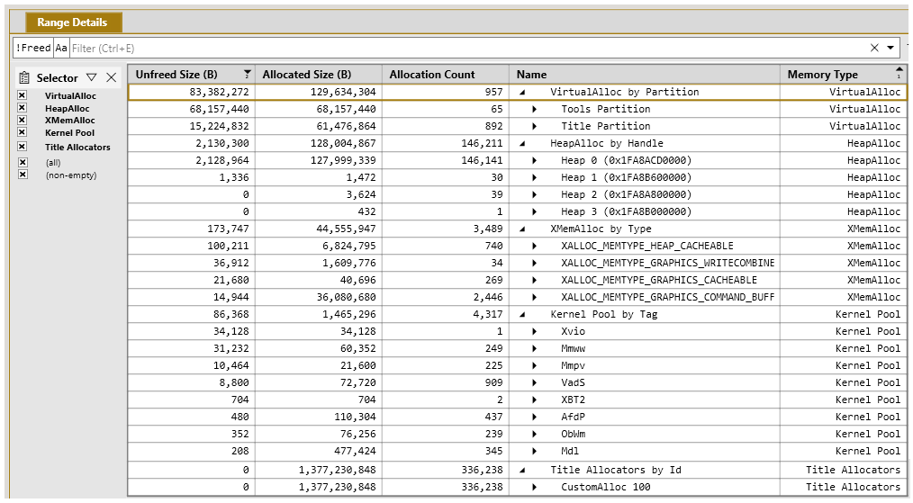Expand Heap 2 (0x1FA8A800000)
Screen dimensions: 913x503
(534, 194)
